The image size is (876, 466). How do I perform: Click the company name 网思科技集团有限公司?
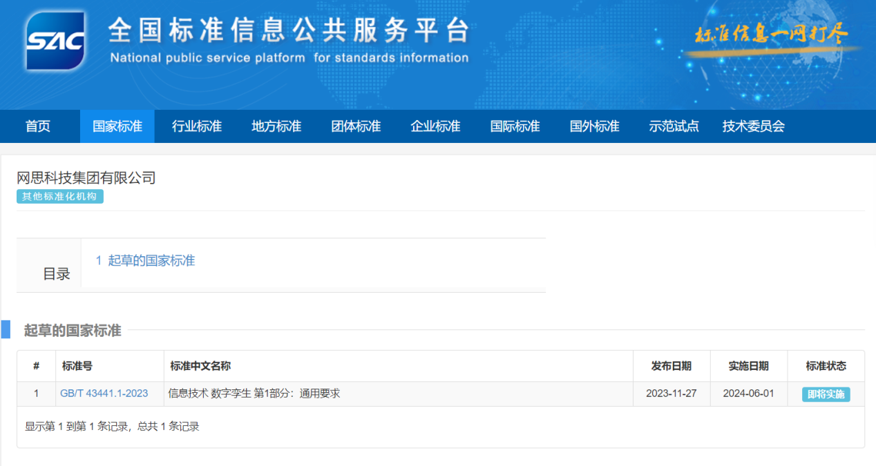coord(86,177)
